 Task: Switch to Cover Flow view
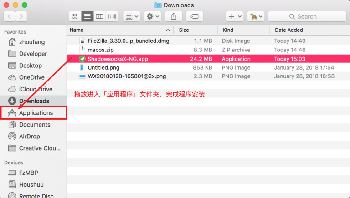click(x=112, y=16)
